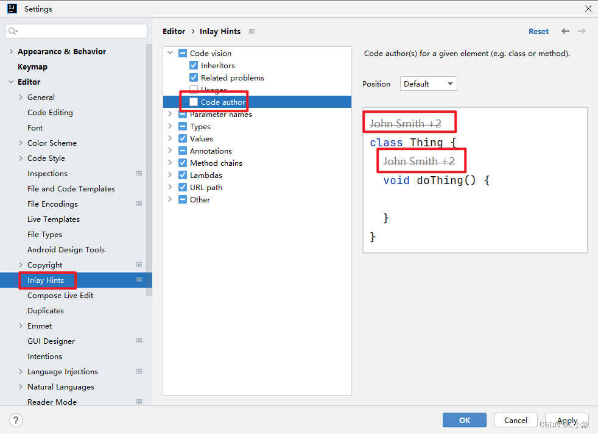Uncheck the Lambdas checkbox
Viewport: 598px width, 434px height.
(x=183, y=175)
